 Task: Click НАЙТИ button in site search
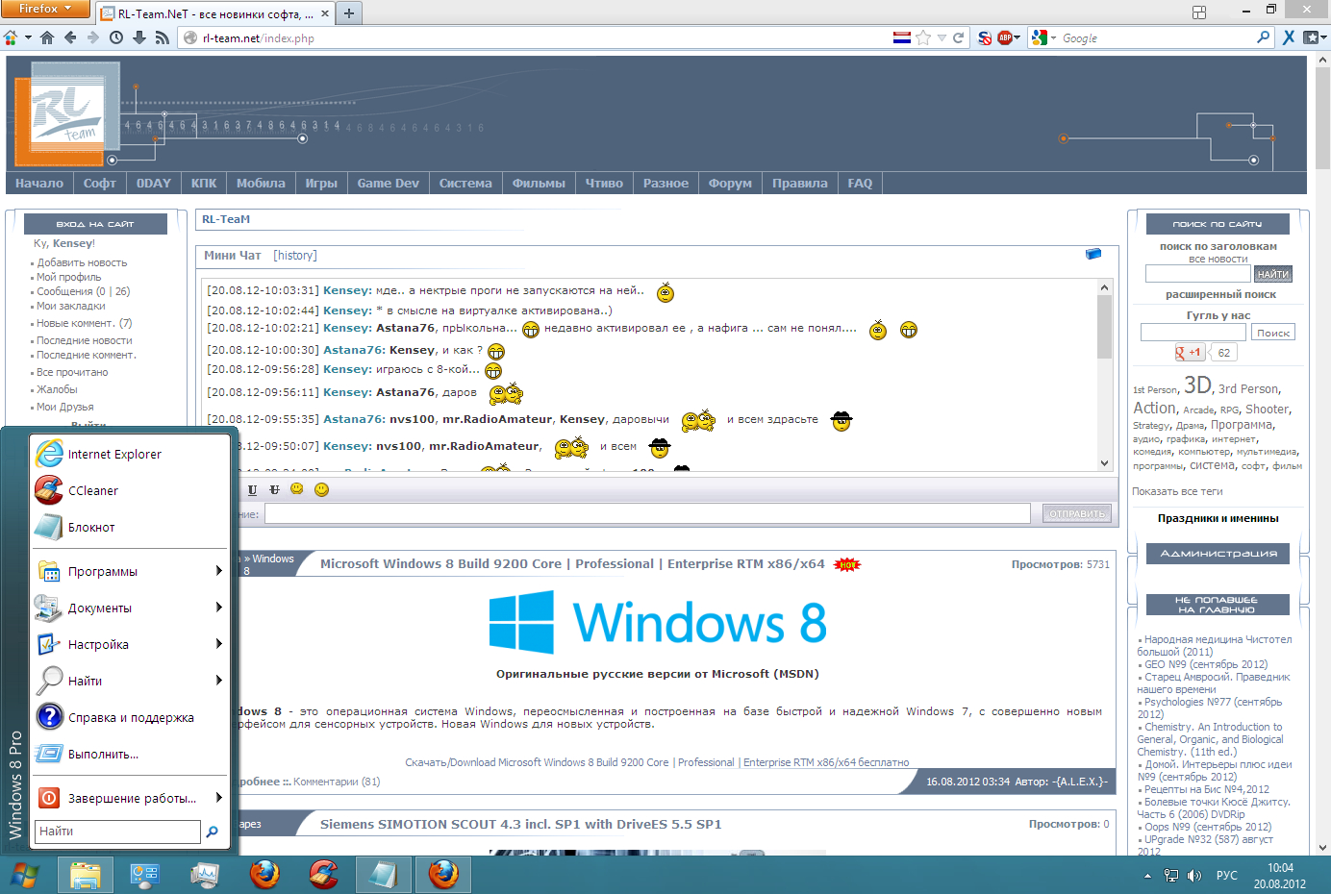click(1272, 274)
